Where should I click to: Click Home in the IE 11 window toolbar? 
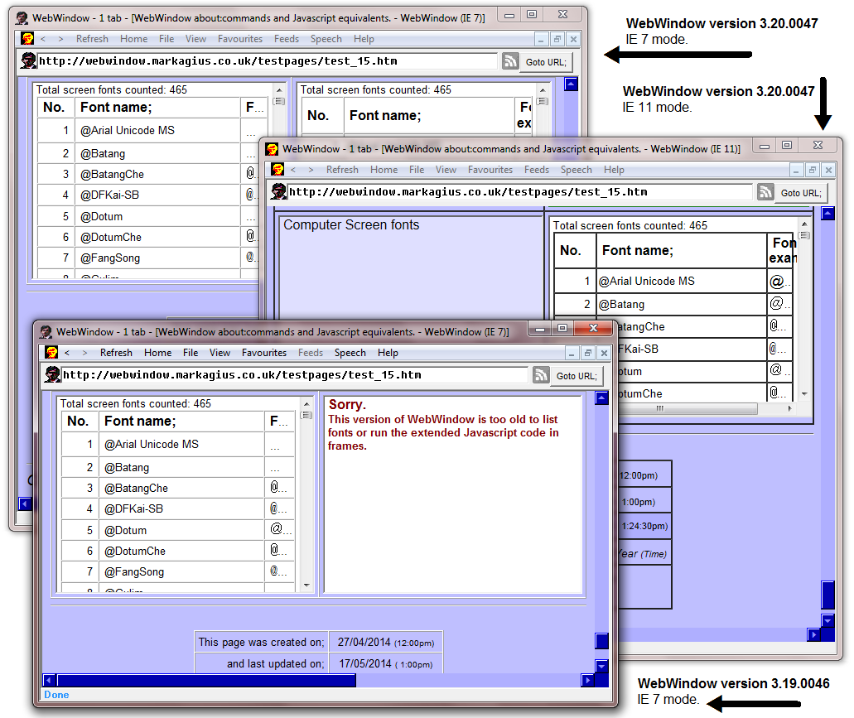click(x=384, y=170)
